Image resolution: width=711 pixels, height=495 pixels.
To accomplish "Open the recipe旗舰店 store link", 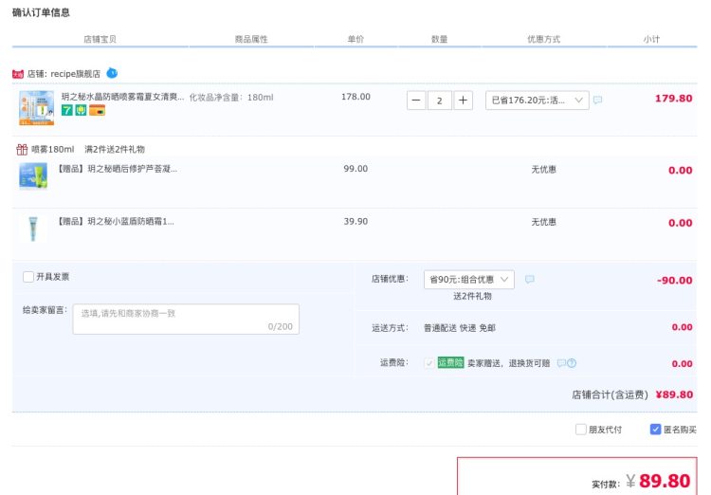I will tap(75, 74).
